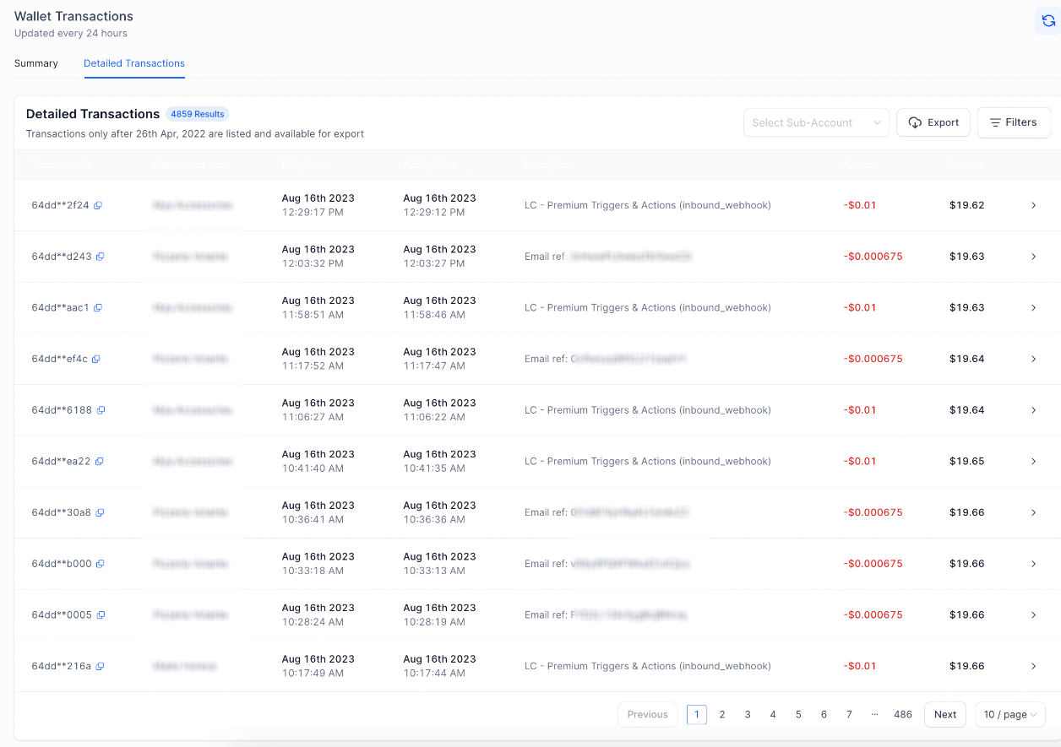Image resolution: width=1061 pixels, height=747 pixels.
Task: Open the Select Sub-Account dropdown
Action: (815, 122)
